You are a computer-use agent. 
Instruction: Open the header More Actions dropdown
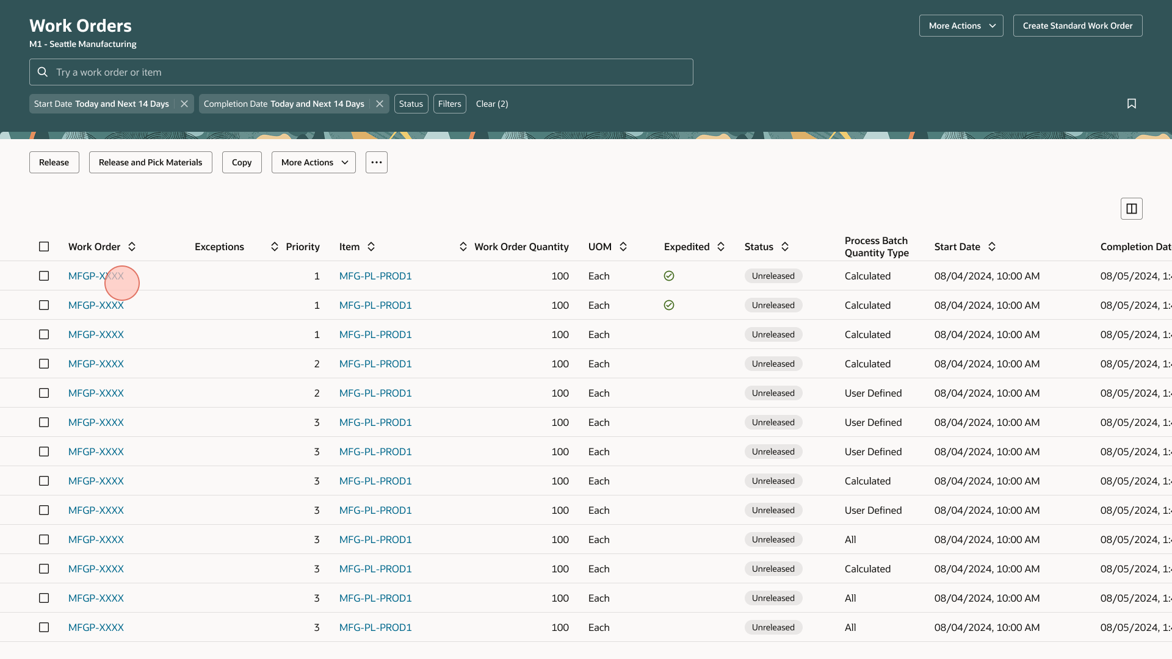point(961,26)
